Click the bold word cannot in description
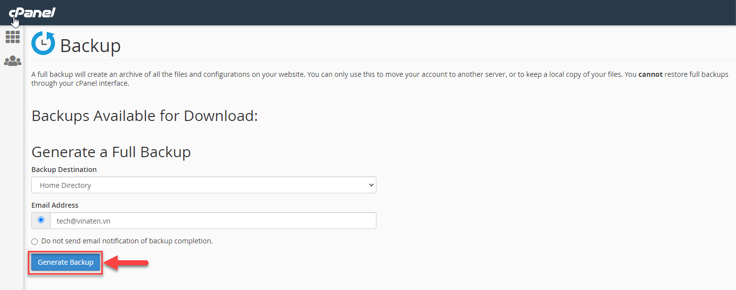This screenshot has height=290, width=736. pyautogui.click(x=651, y=74)
